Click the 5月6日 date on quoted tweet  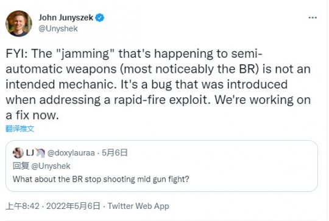click(x=115, y=152)
